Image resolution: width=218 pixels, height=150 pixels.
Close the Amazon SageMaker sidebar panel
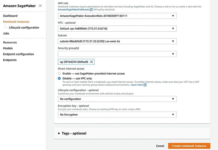(40, 6)
